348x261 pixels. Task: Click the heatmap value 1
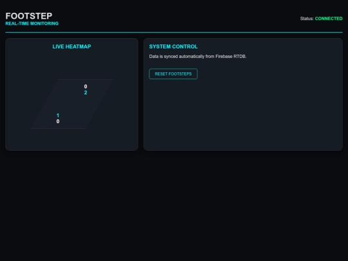(x=58, y=115)
